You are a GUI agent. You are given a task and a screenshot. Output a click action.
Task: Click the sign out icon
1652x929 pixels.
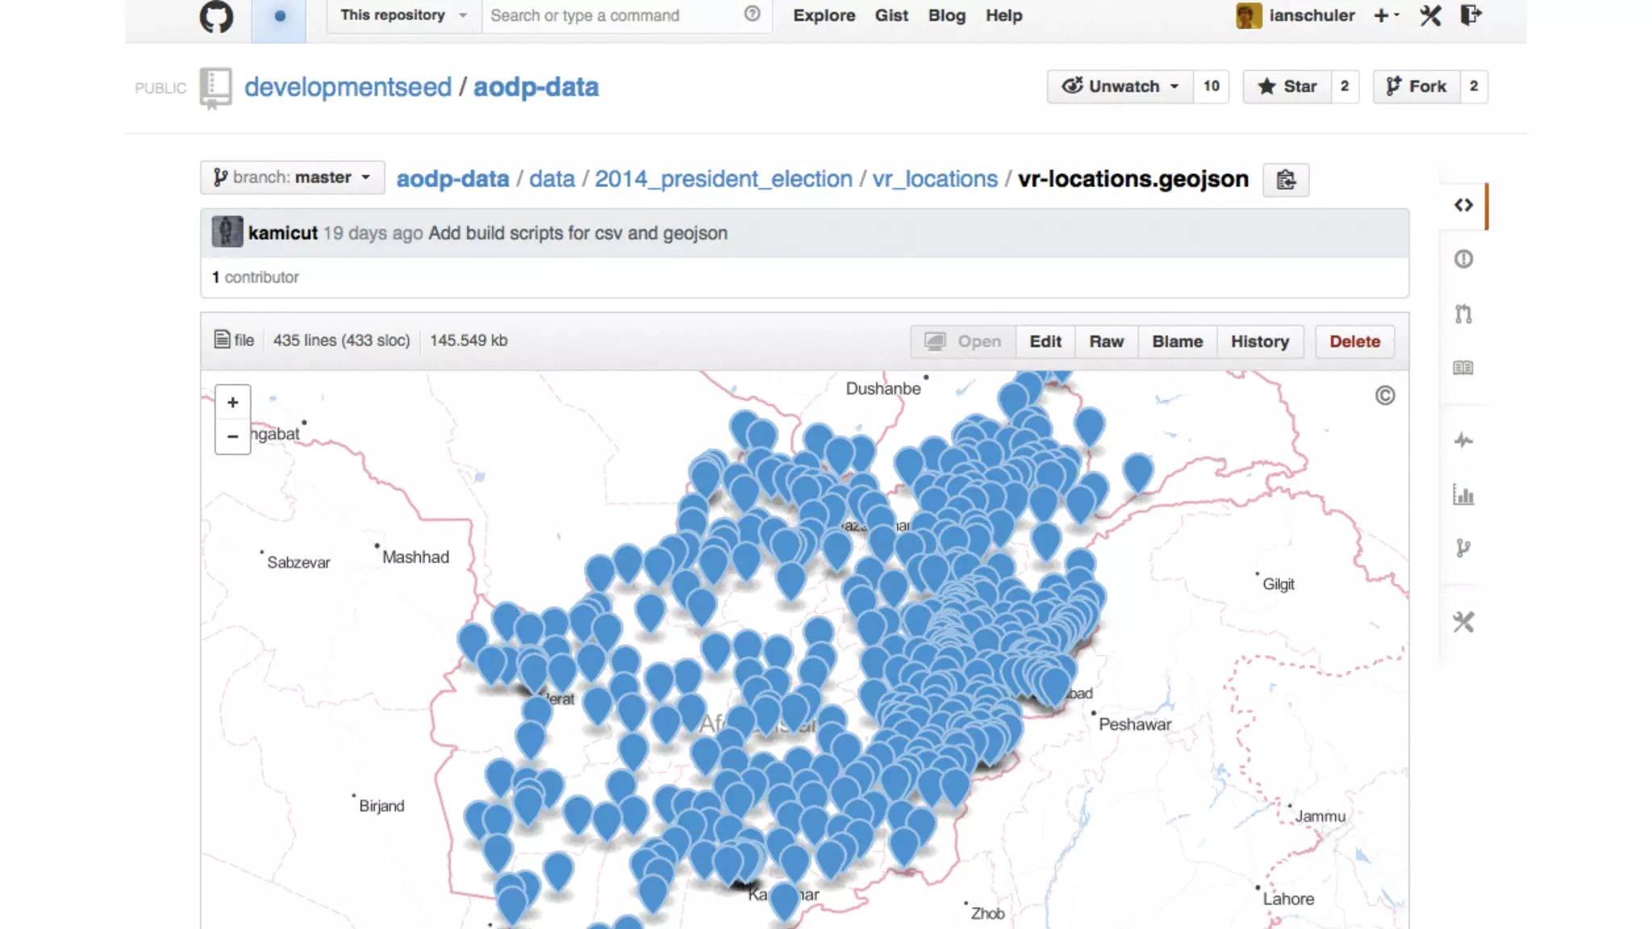pyautogui.click(x=1471, y=15)
